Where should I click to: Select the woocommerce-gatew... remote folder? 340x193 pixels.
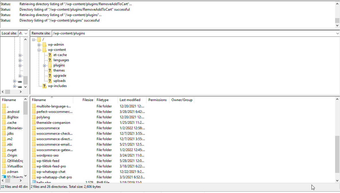click(55, 150)
